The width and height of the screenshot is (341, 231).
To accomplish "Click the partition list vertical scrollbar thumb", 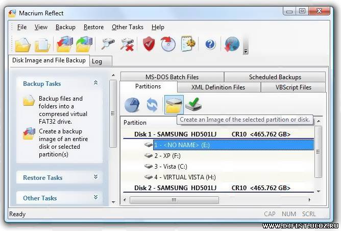I will click(318, 152).
